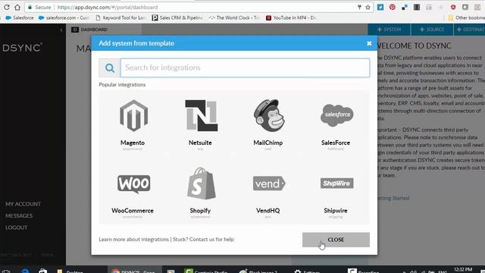Image resolution: width=485 pixels, height=273 pixels.
Task: Click the Magento label text
Action: click(133, 143)
